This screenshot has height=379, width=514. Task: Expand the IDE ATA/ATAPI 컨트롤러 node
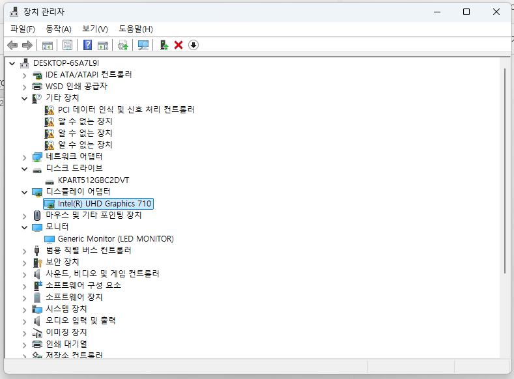coord(25,75)
